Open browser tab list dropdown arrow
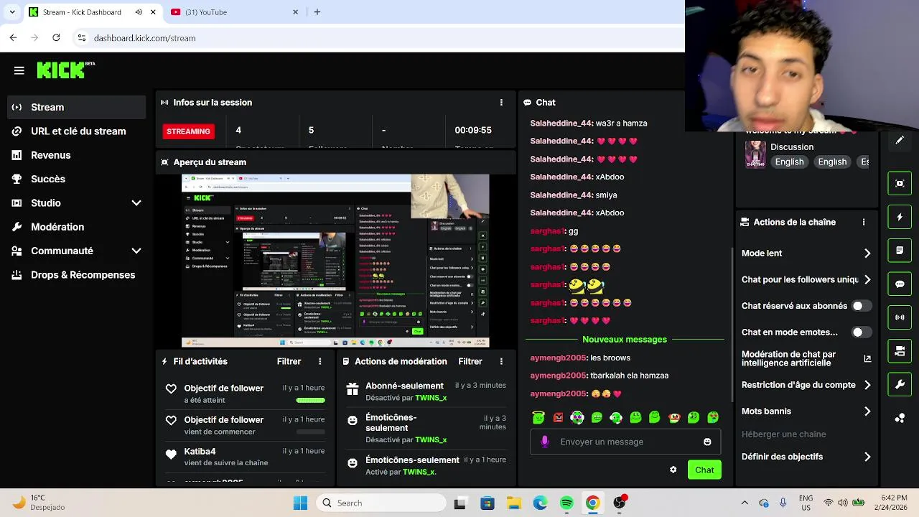The width and height of the screenshot is (919, 517). tap(11, 12)
